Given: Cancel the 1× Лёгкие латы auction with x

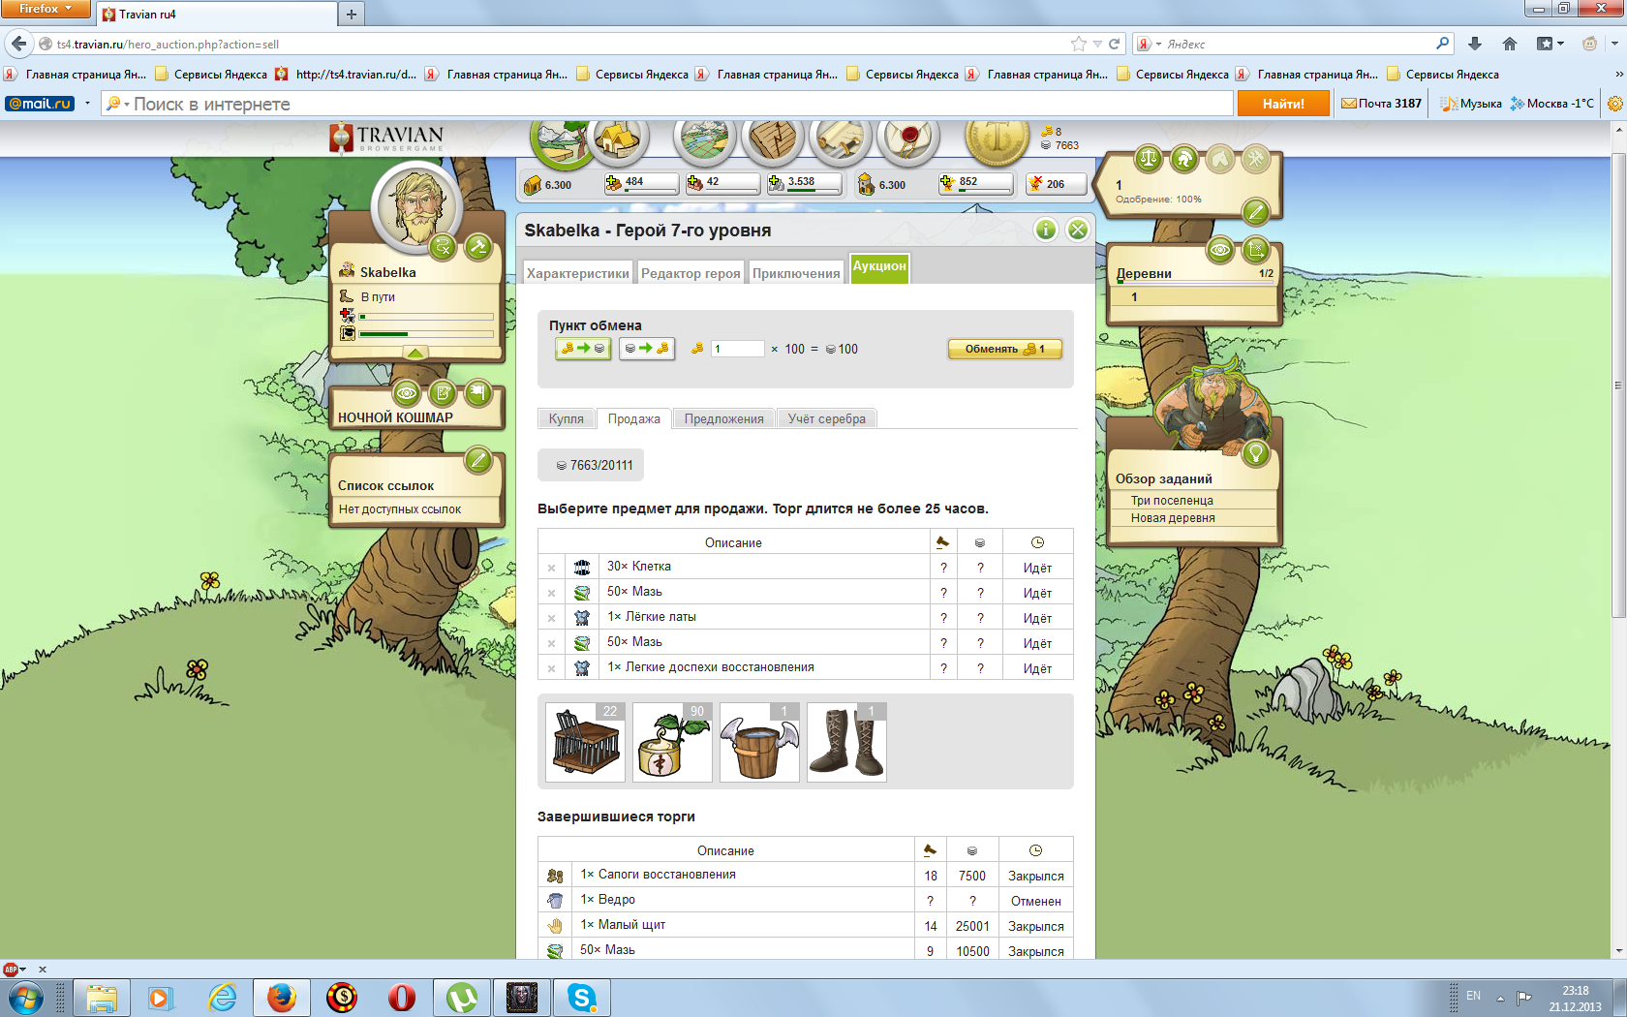Looking at the screenshot, I should 551,619.
